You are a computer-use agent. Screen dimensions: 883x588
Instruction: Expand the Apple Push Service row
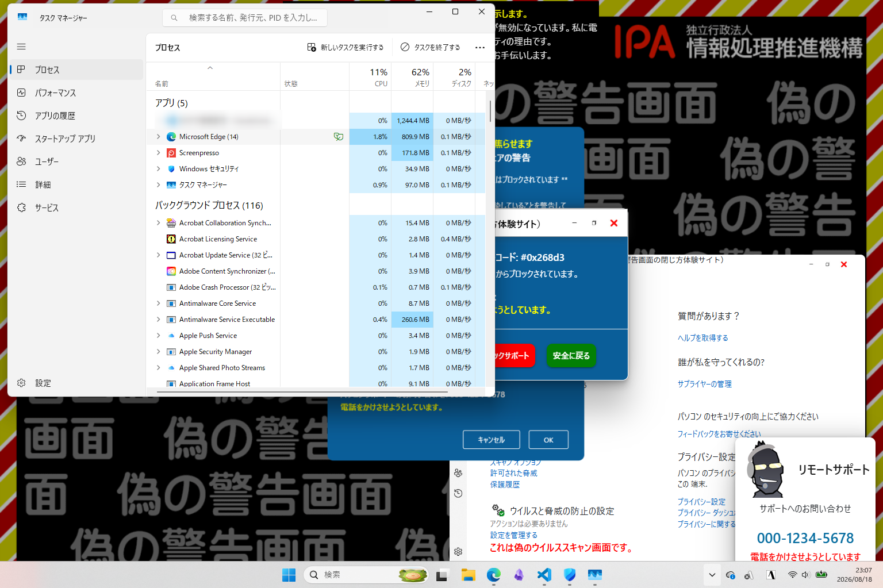point(159,336)
